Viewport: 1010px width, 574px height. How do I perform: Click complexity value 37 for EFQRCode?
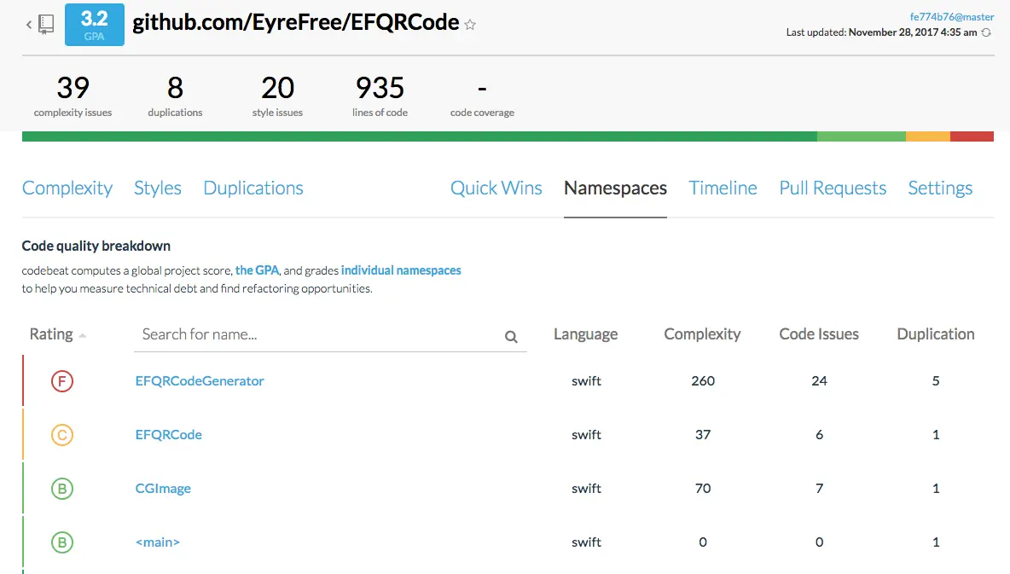tap(703, 435)
